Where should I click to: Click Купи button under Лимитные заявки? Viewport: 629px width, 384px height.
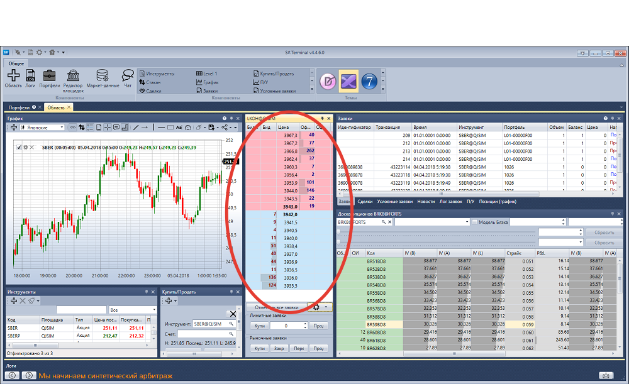[x=260, y=326]
